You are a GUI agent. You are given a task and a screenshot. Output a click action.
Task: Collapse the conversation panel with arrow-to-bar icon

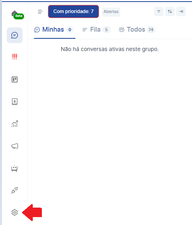pos(181,11)
